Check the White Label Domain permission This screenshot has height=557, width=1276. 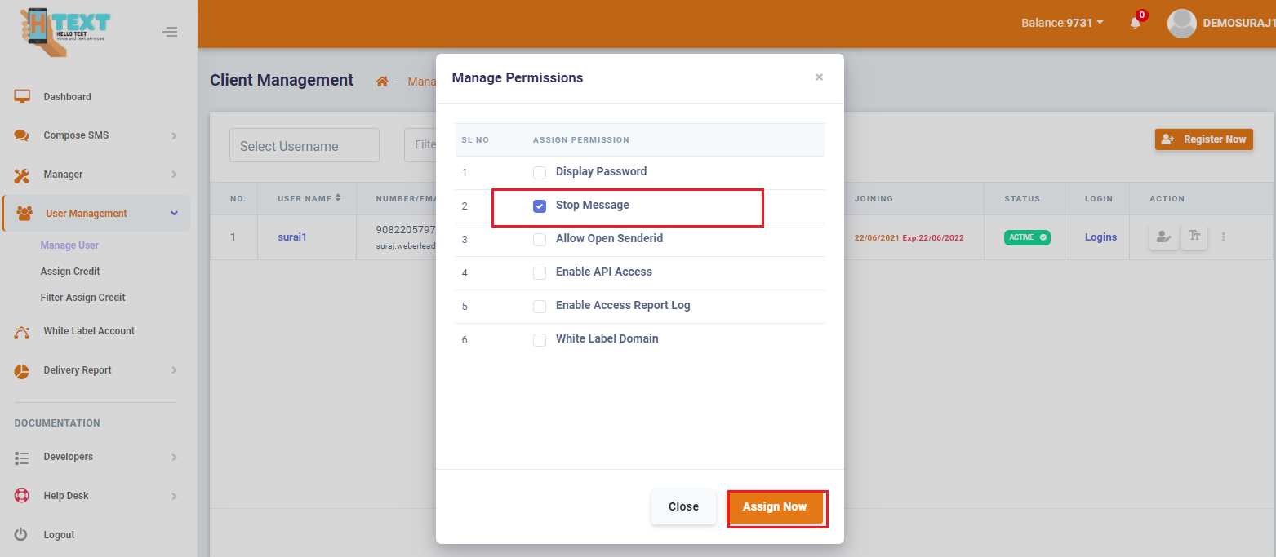click(x=540, y=339)
